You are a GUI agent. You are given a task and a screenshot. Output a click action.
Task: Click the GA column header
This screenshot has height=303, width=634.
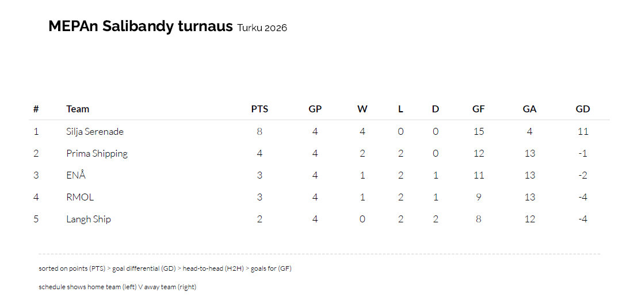point(529,109)
